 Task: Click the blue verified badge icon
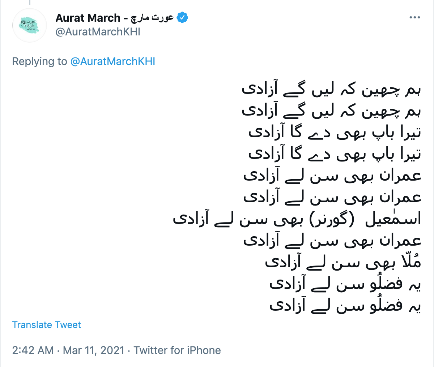pos(182,18)
